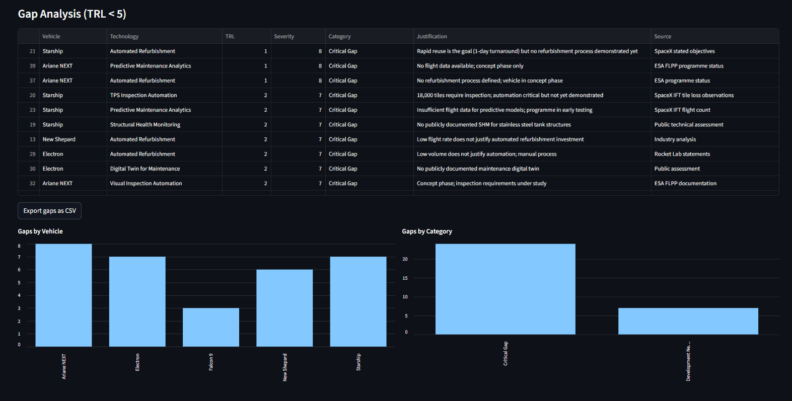Click the TRL column header
The width and height of the screenshot is (792, 401).
[246, 36]
